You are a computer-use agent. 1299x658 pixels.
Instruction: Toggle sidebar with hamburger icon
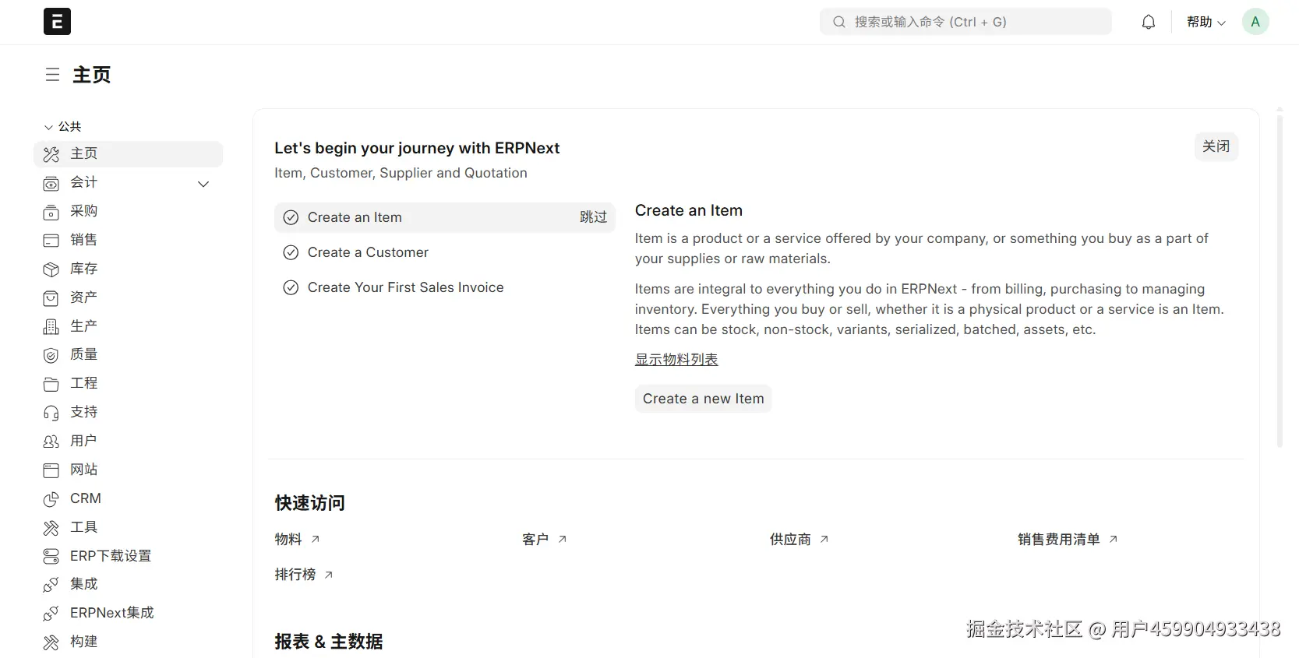(52, 75)
